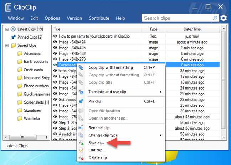Open the Window menu

point(16,18)
